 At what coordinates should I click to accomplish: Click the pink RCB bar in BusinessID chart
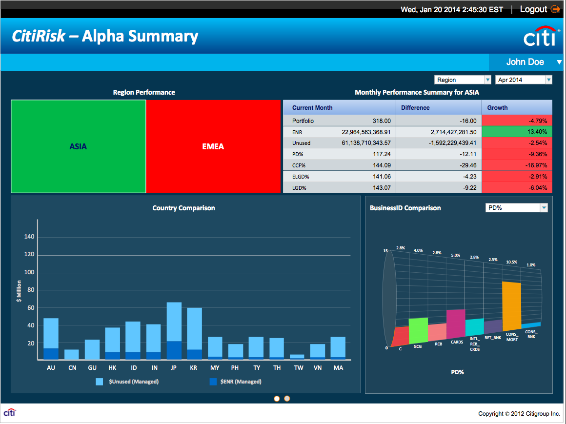click(437, 332)
